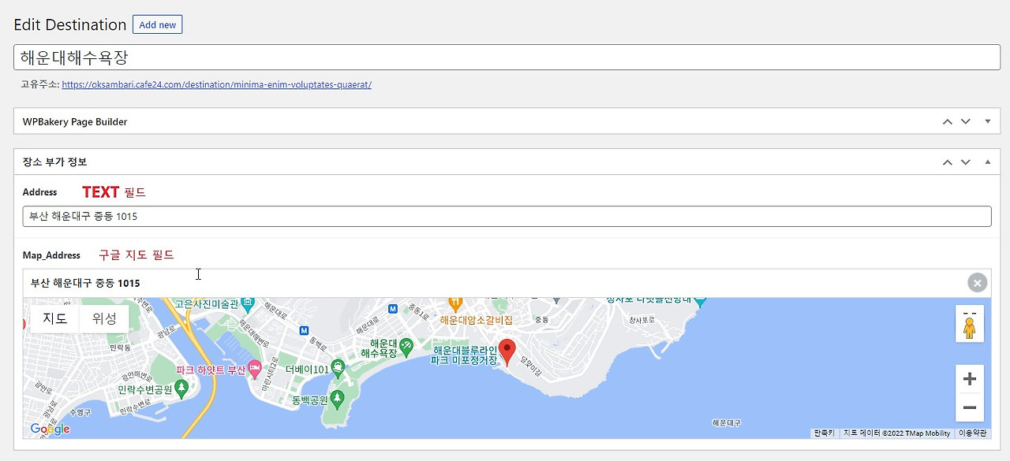Click the 해운대암소갈비집 restaurant icon
The height and width of the screenshot is (461, 1010).
point(454,303)
